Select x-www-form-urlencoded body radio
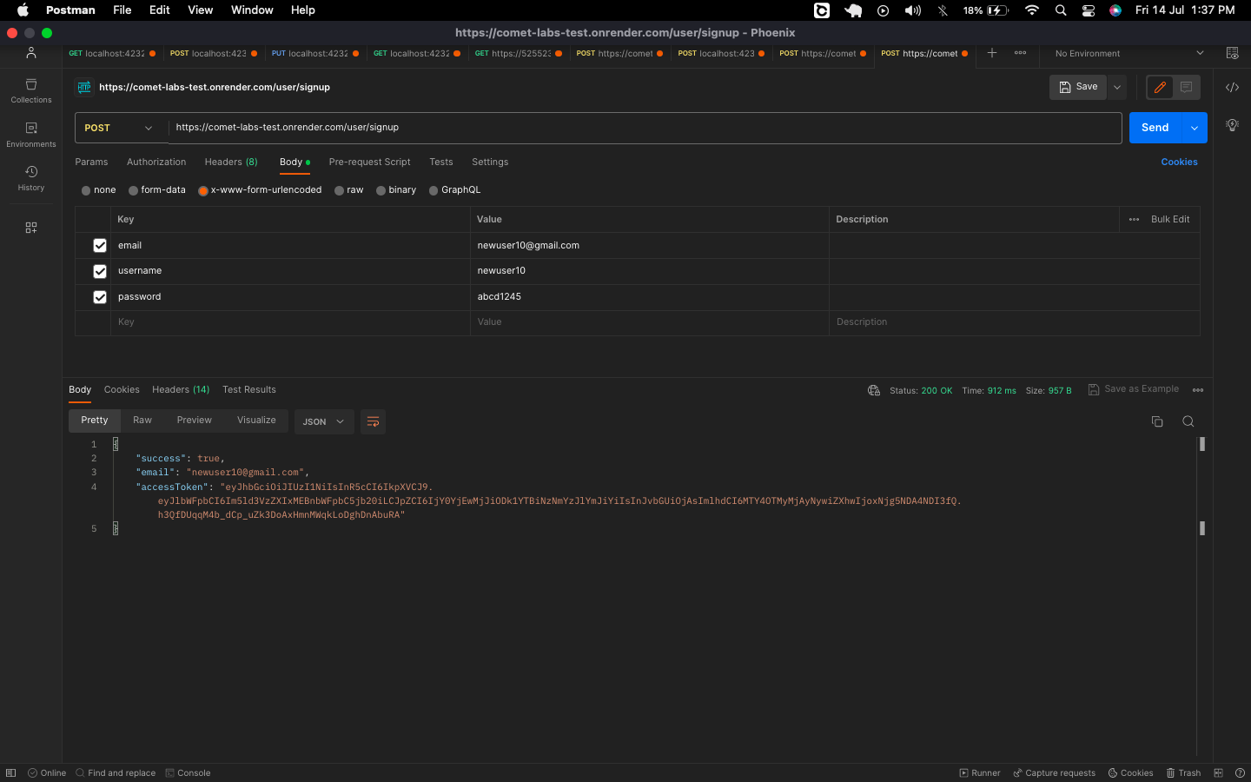Image resolution: width=1251 pixels, height=782 pixels. (203, 190)
